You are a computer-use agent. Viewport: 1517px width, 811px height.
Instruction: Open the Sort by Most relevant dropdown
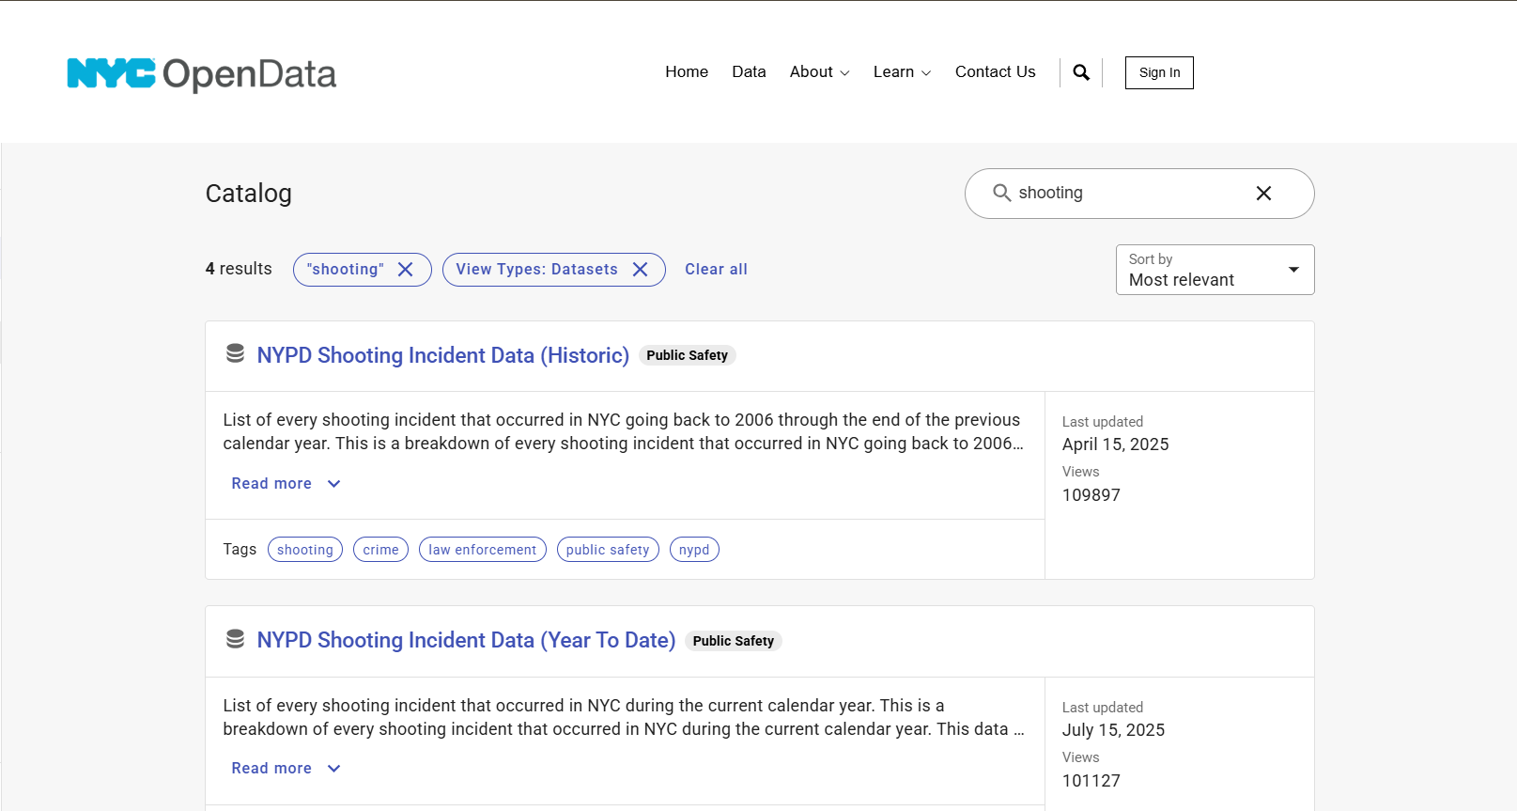pyautogui.click(x=1215, y=270)
